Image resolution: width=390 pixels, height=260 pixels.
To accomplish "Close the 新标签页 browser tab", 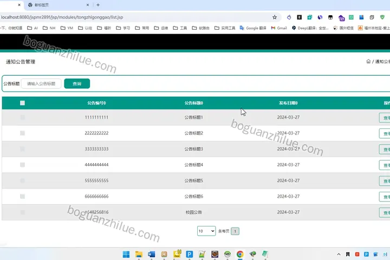I will point(88,5).
